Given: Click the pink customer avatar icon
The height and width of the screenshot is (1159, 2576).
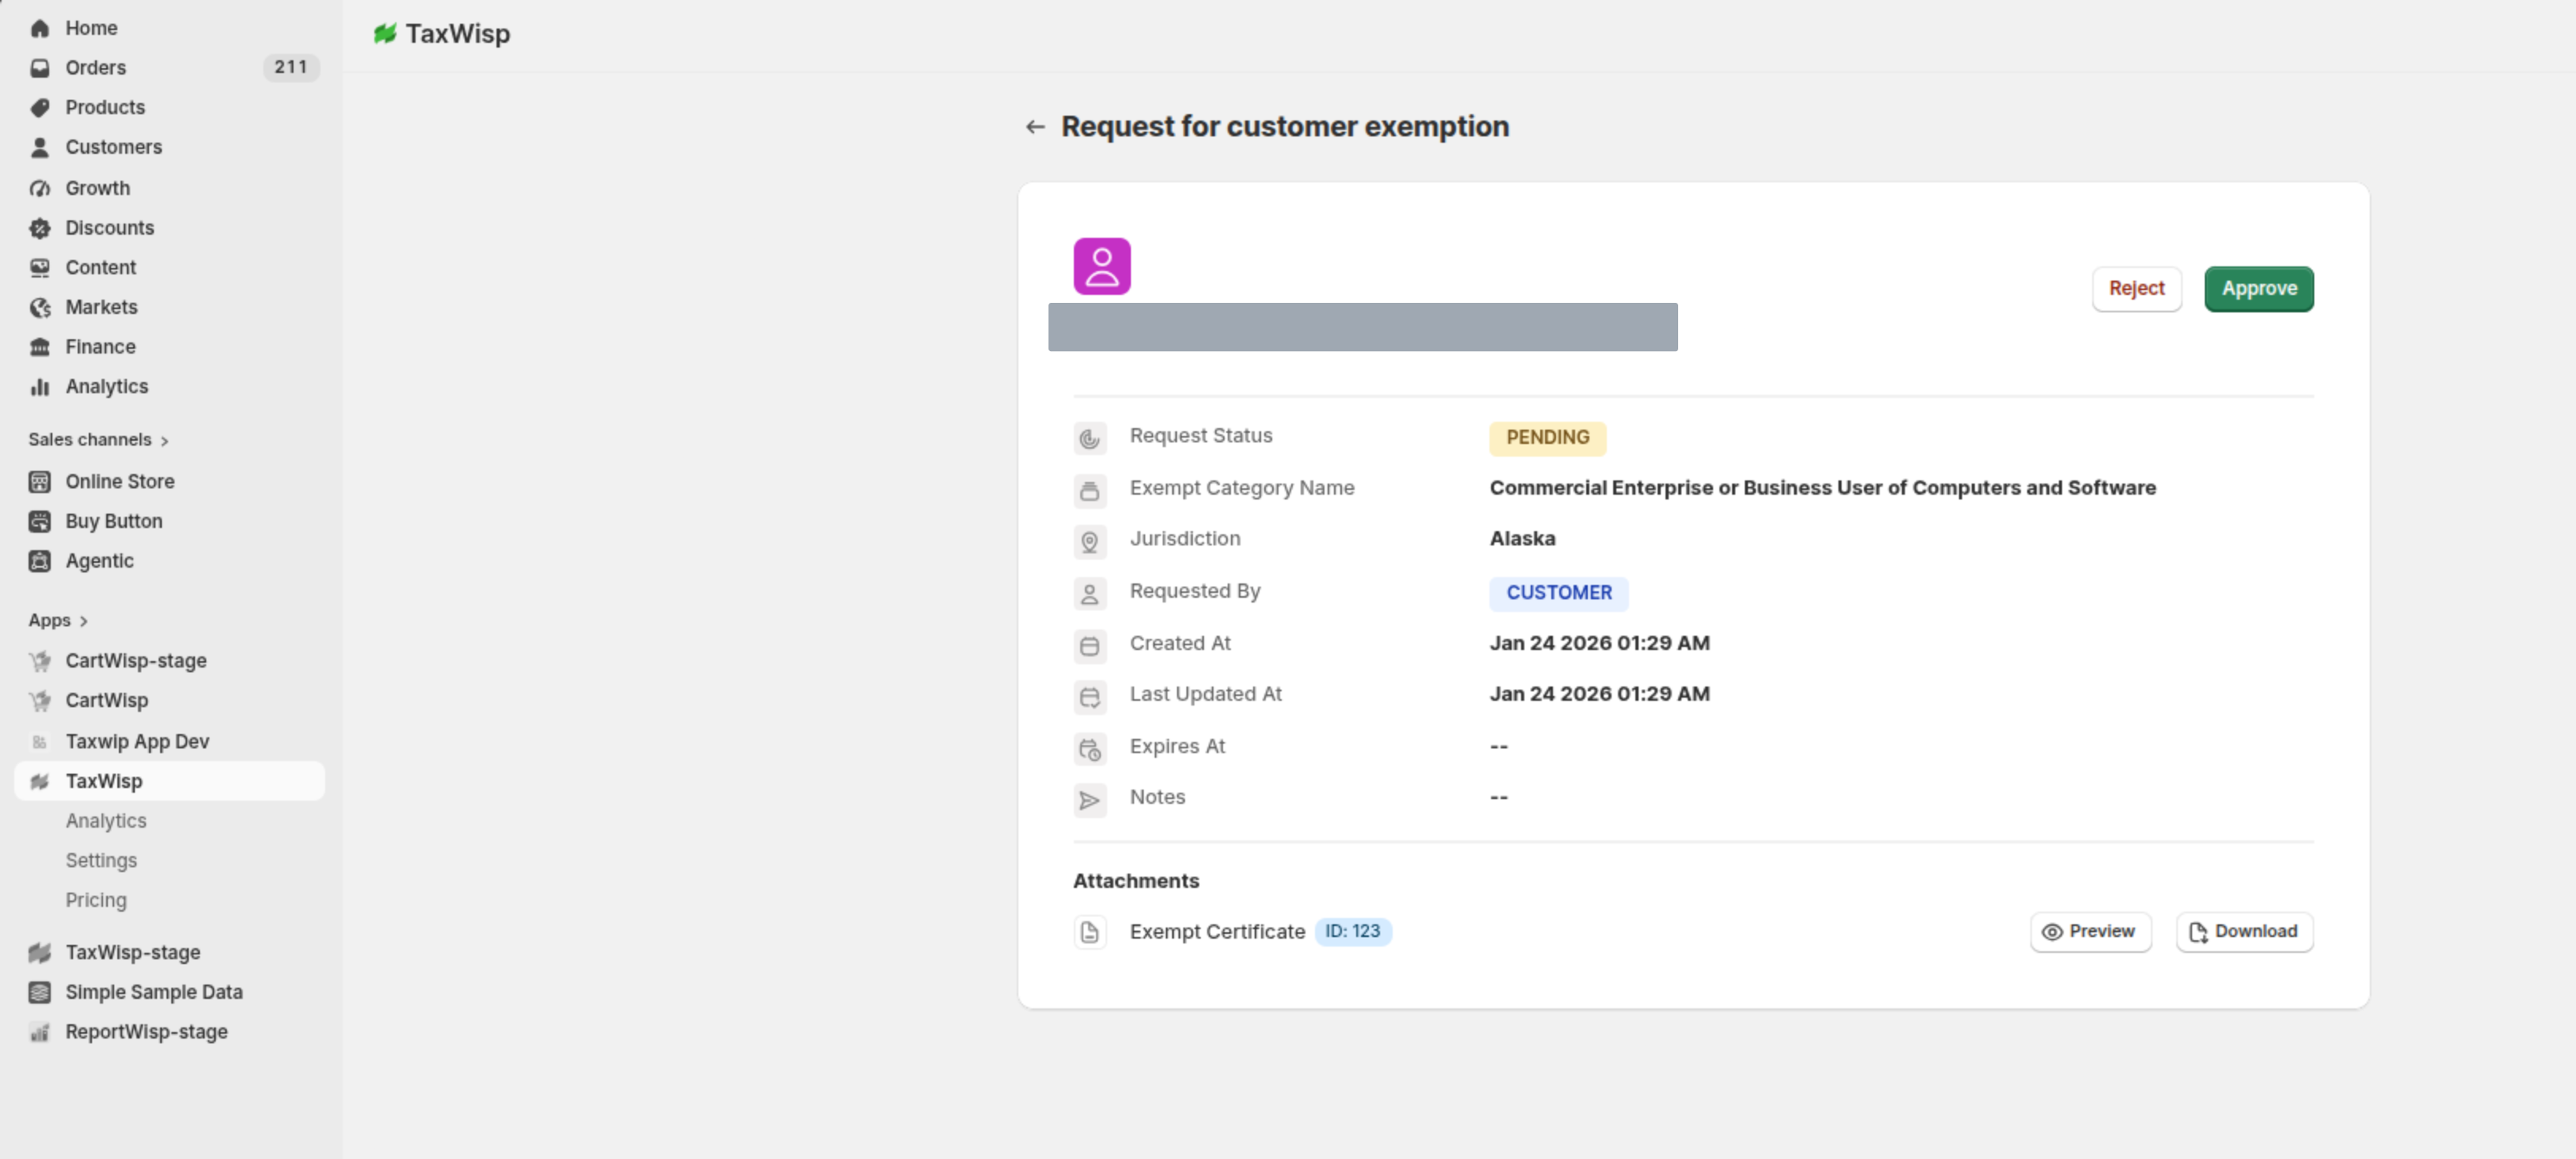Looking at the screenshot, I should point(1102,266).
